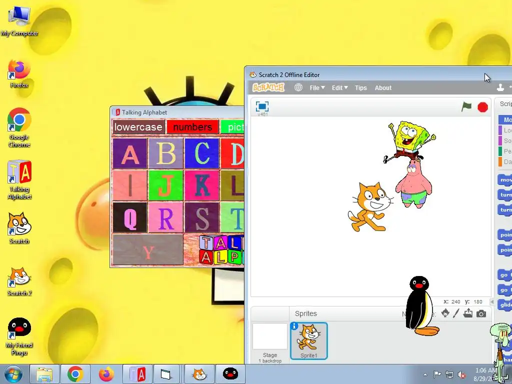512x384 pixels.
Task: Upload a sprite from file
Action: click(x=468, y=313)
